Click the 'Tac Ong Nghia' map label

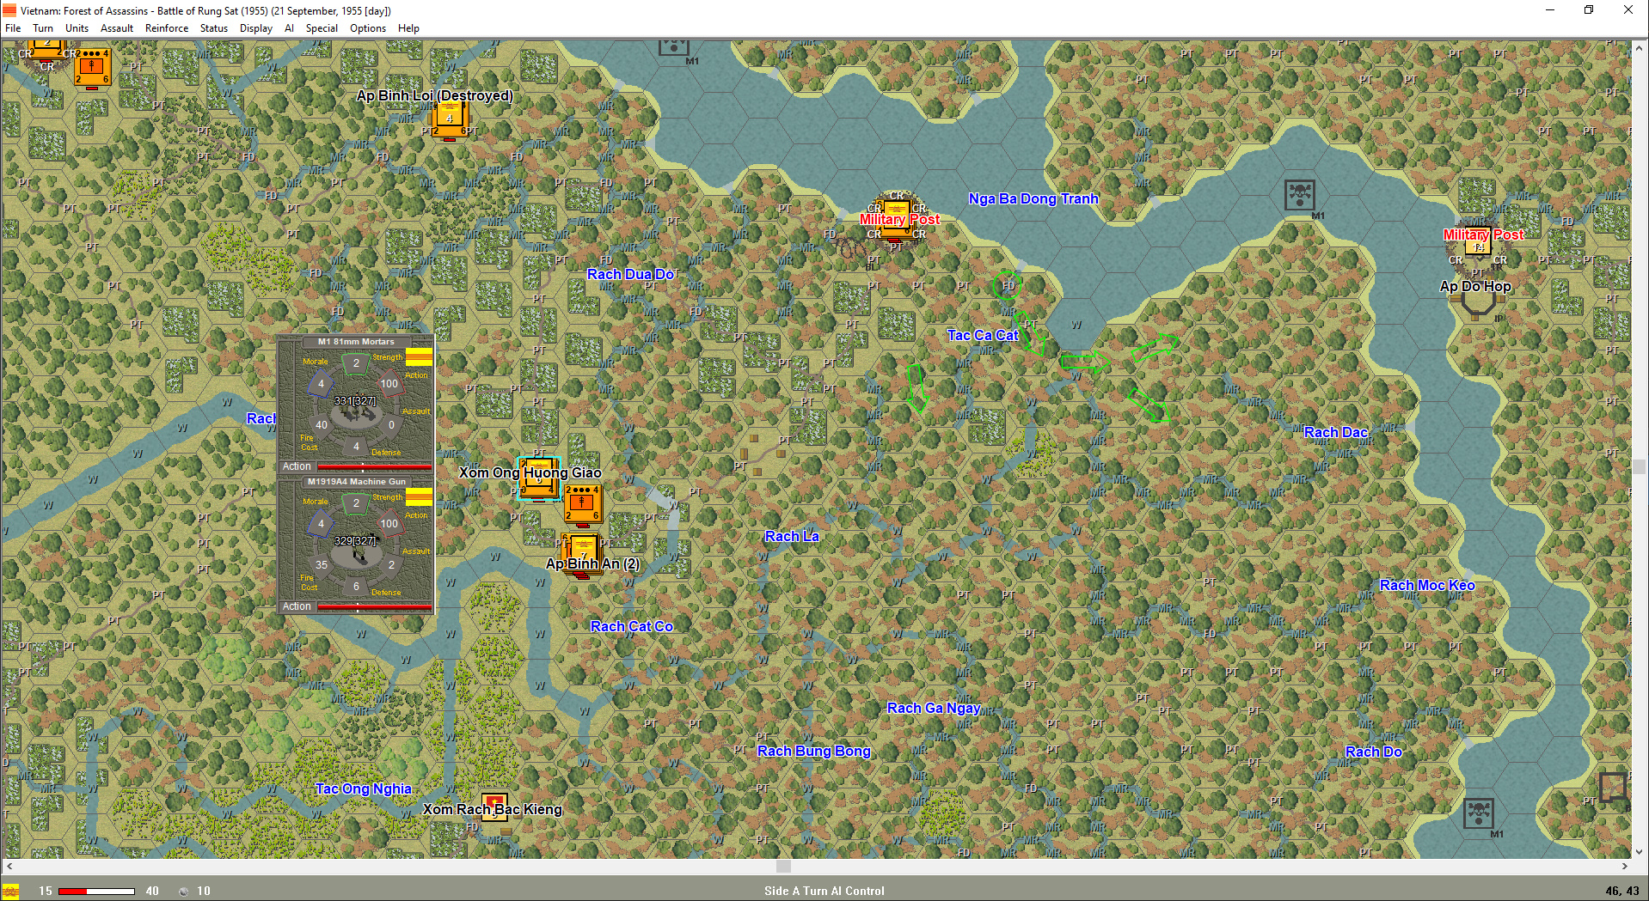click(x=363, y=788)
